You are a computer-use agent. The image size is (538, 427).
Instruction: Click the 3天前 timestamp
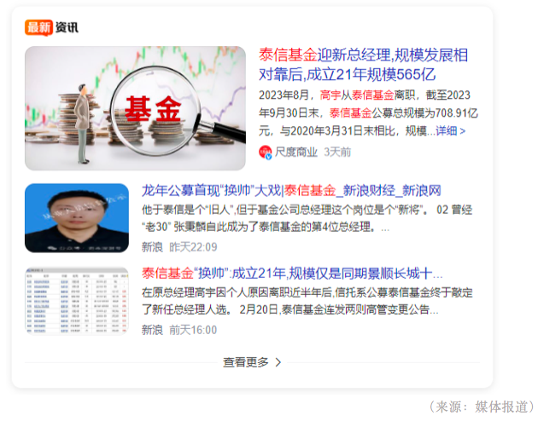[x=337, y=152]
